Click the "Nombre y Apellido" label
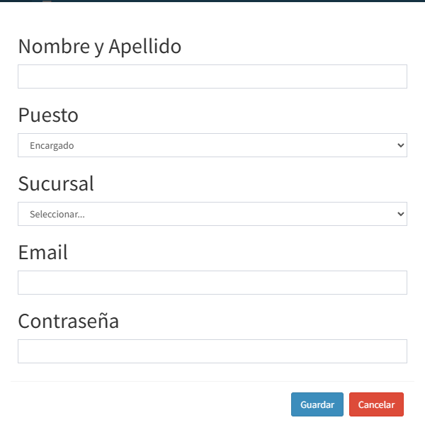The height and width of the screenshot is (437, 425). click(99, 46)
